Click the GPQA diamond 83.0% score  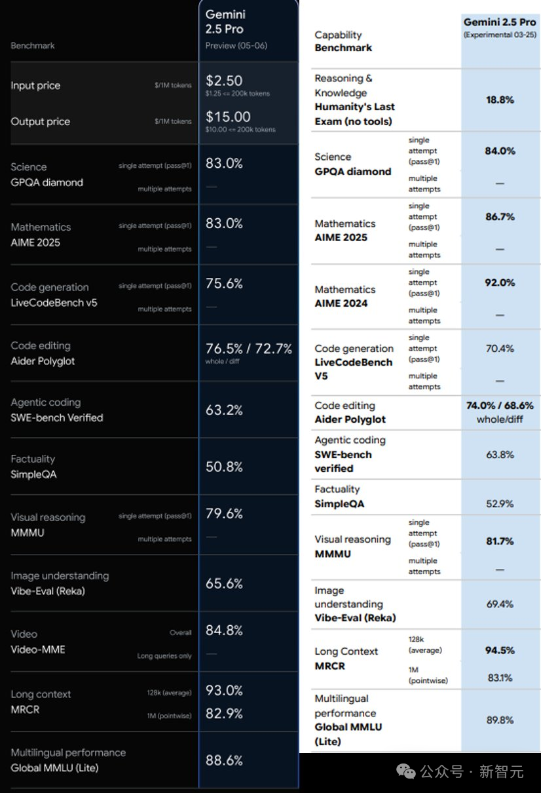pos(224,163)
